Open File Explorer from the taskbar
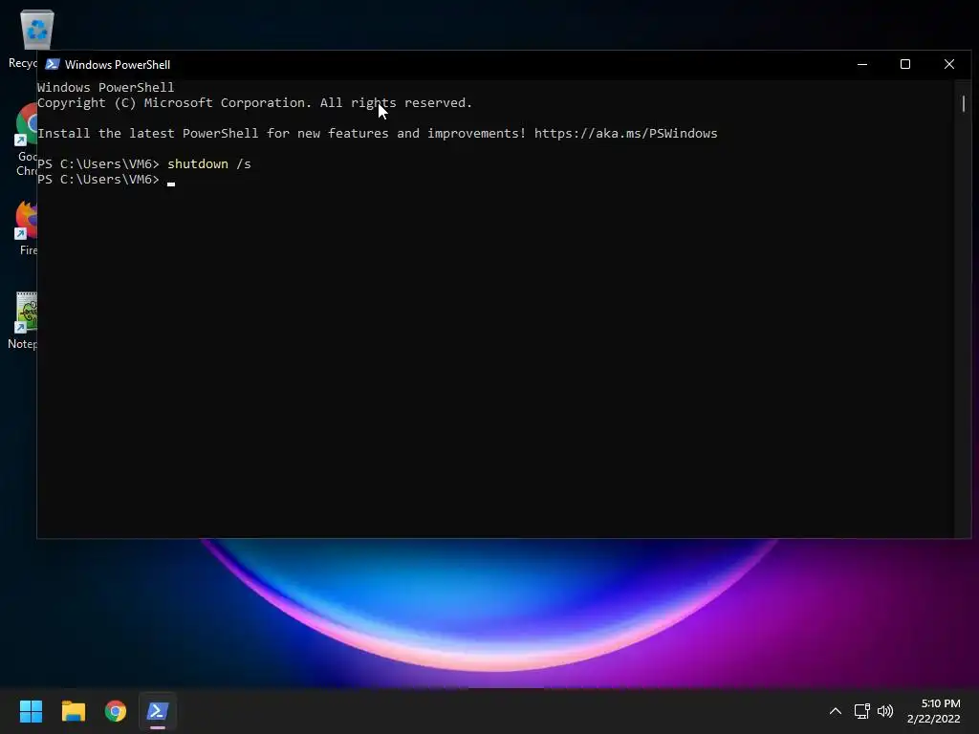 click(73, 711)
